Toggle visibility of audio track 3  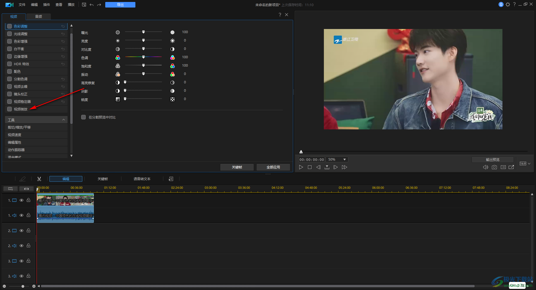pos(21,276)
